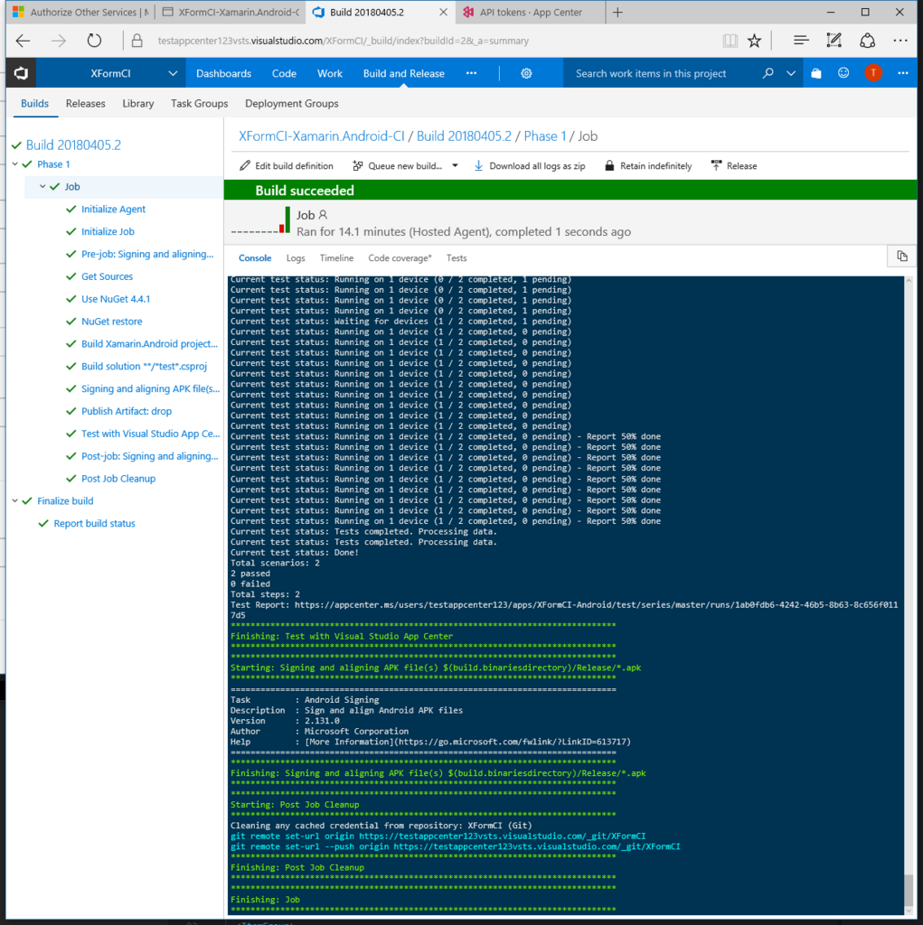923x925 pixels.
Task: Click the browser address bar URL
Action: (x=343, y=41)
